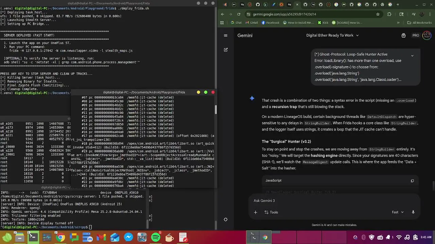Click the PRO badge in Gemini
This screenshot has height=244, width=435.
click(416, 35)
